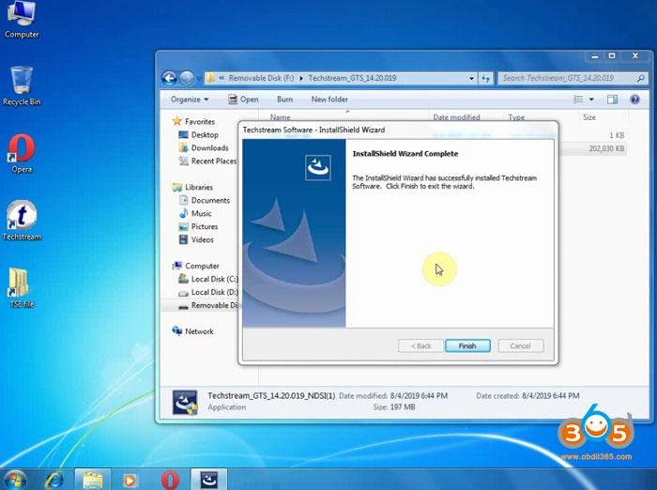Click the refresh button next to address bar
The width and height of the screenshot is (657, 490).
click(485, 79)
